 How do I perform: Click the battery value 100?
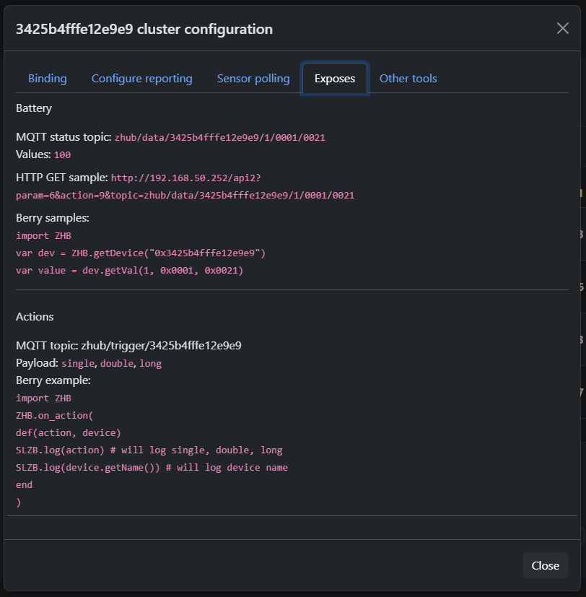62,154
